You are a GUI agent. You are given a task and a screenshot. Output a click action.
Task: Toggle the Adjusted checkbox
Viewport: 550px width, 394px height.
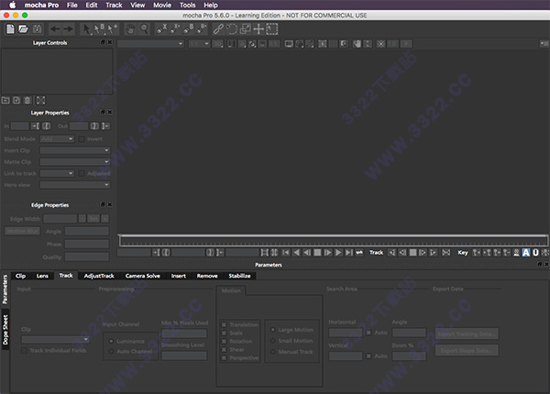82,173
